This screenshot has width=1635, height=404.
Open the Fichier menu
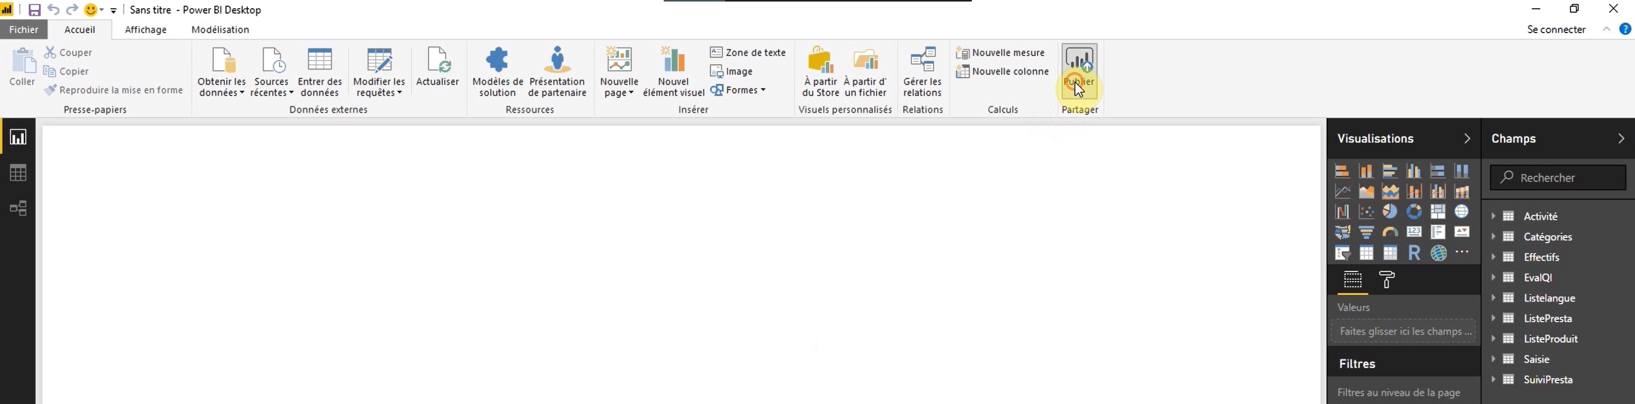pyautogui.click(x=24, y=29)
